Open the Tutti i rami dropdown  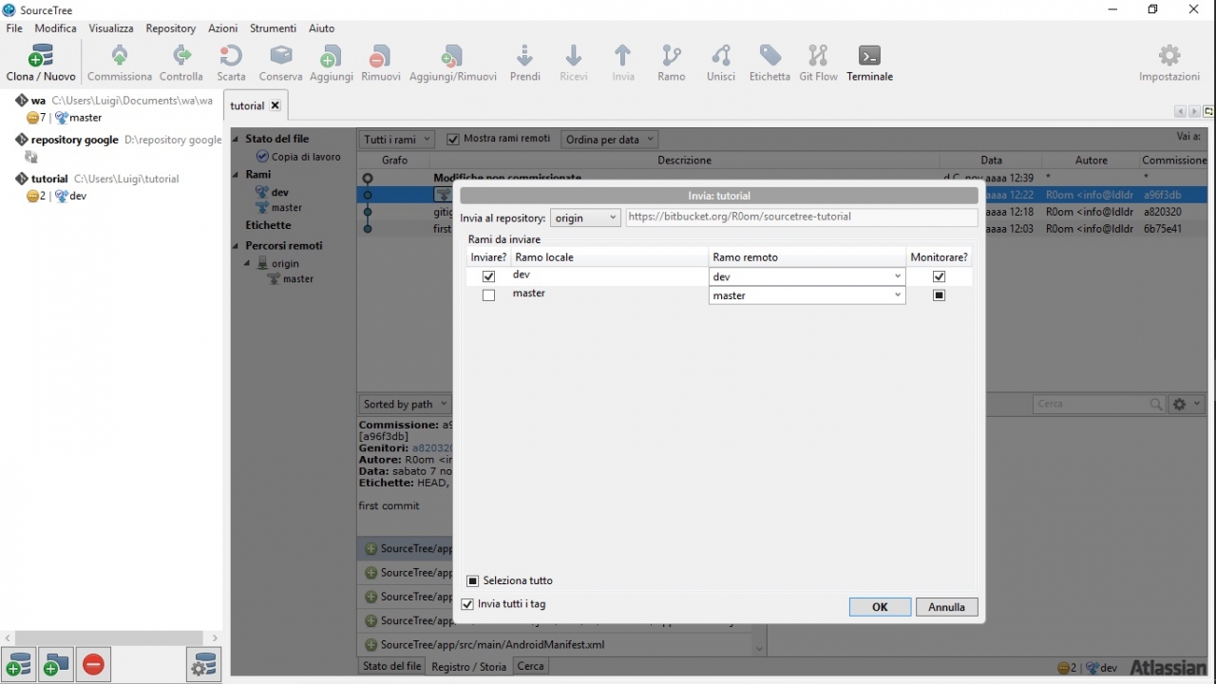[397, 139]
